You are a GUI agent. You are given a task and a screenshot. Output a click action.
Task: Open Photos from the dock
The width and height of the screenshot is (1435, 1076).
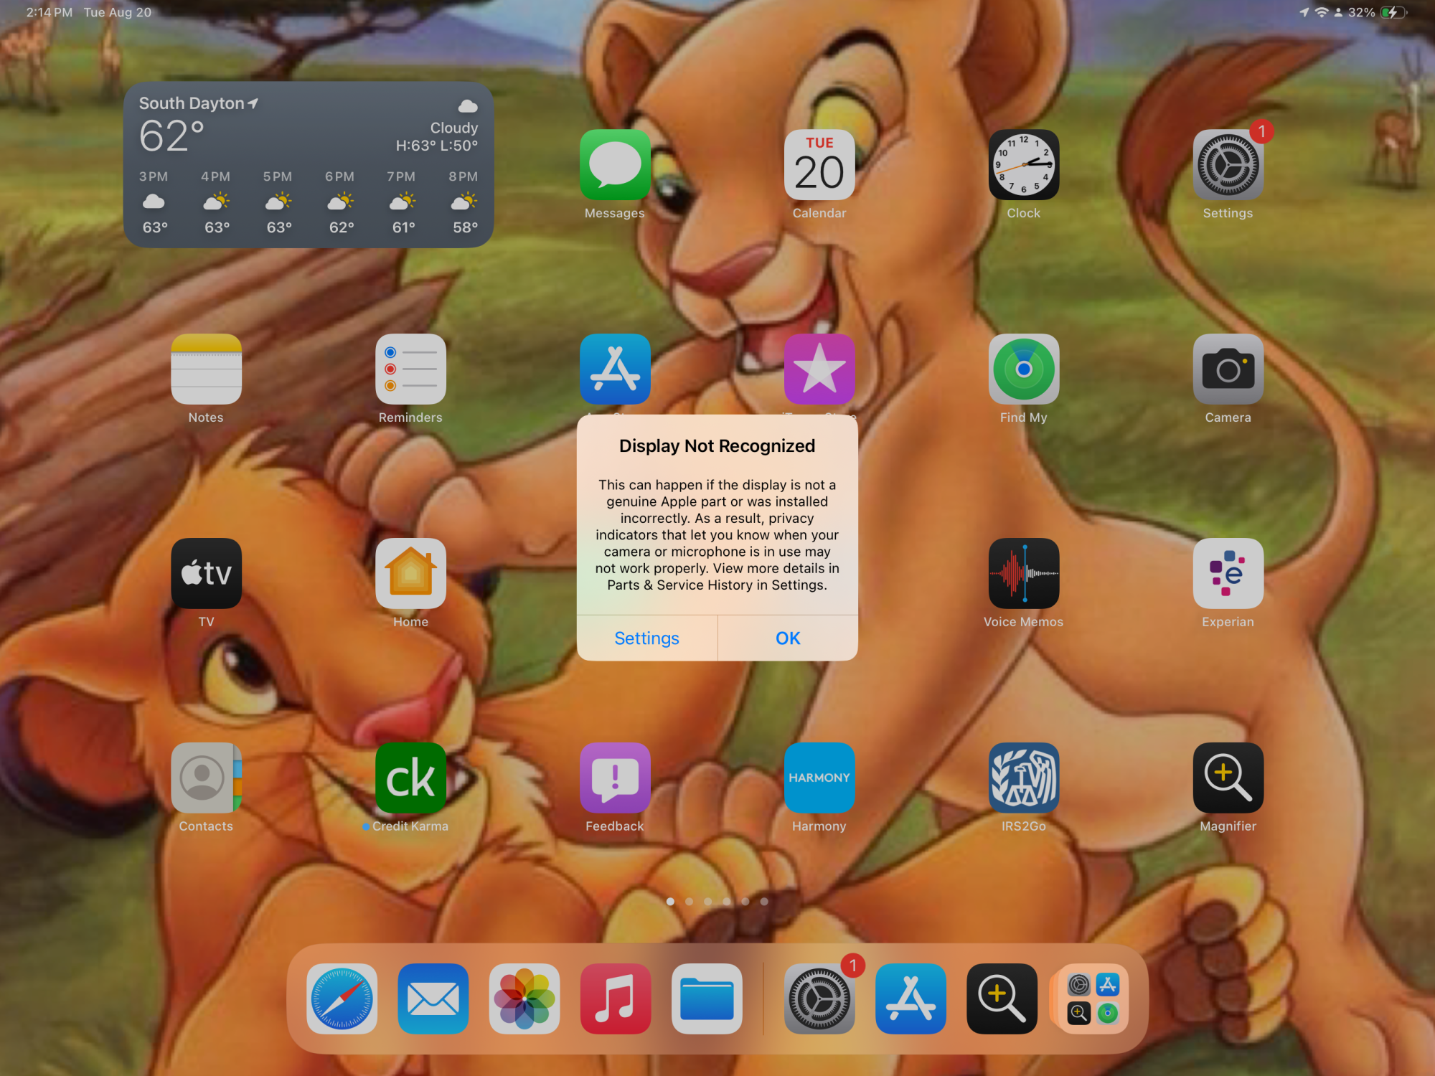(x=524, y=999)
